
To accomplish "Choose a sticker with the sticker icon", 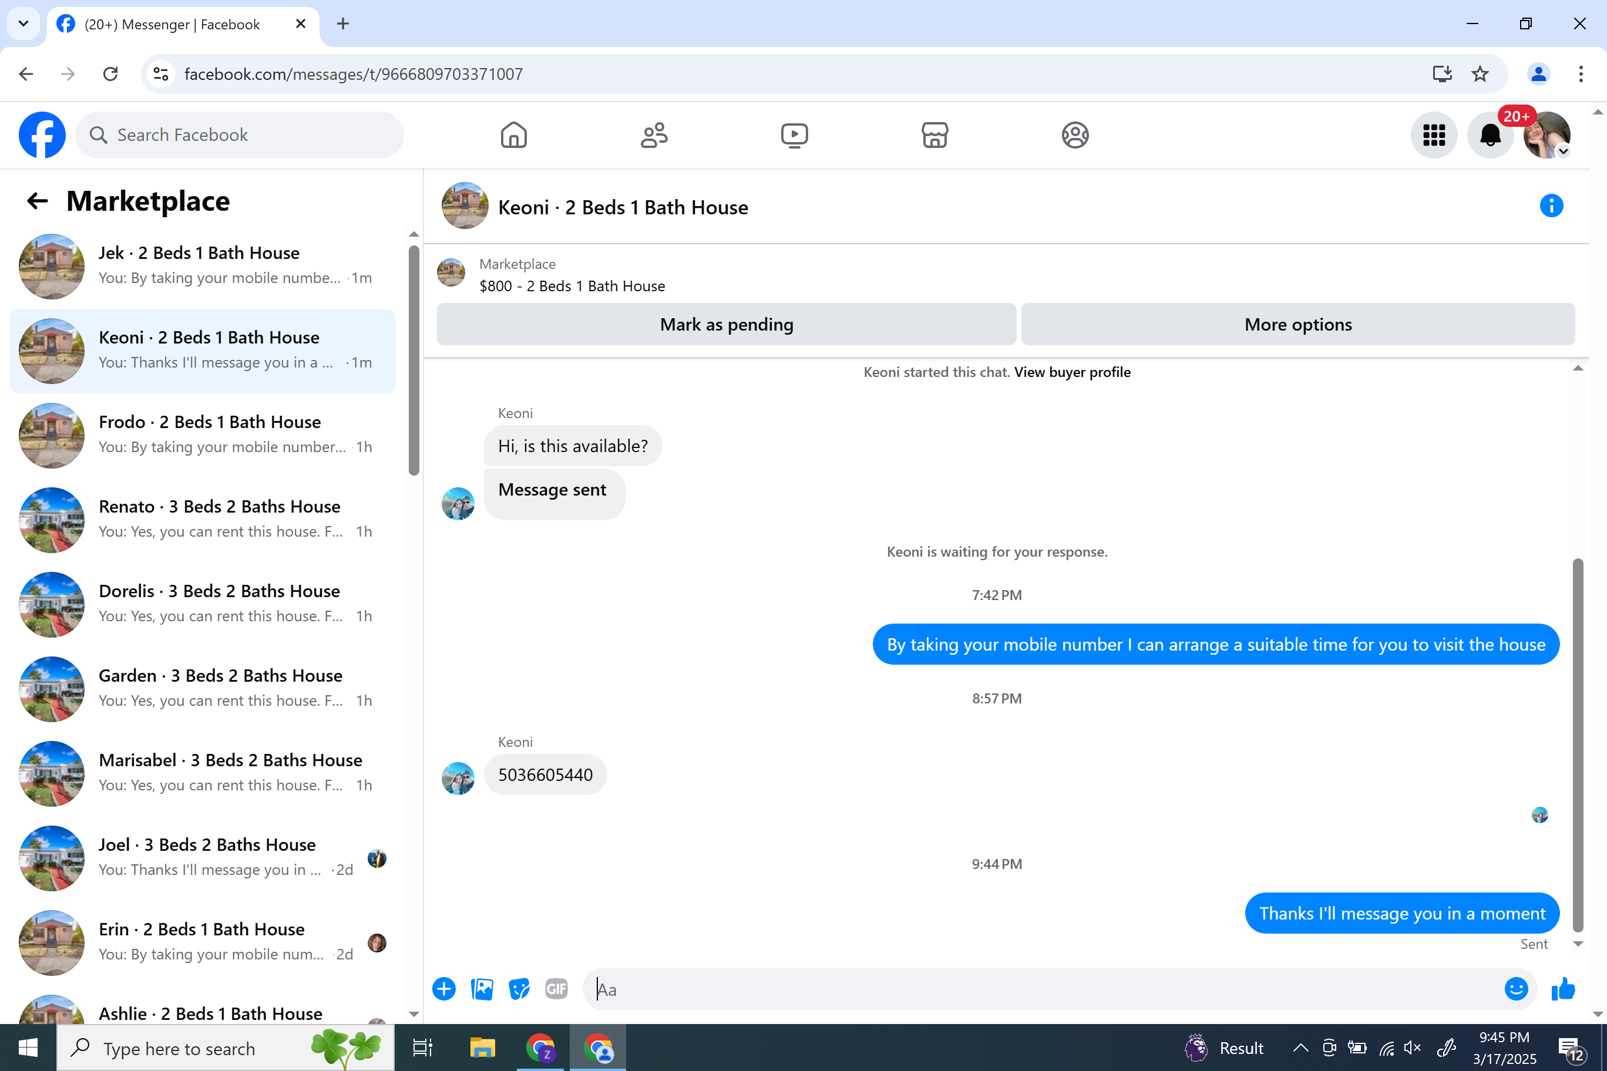I will click(x=519, y=988).
